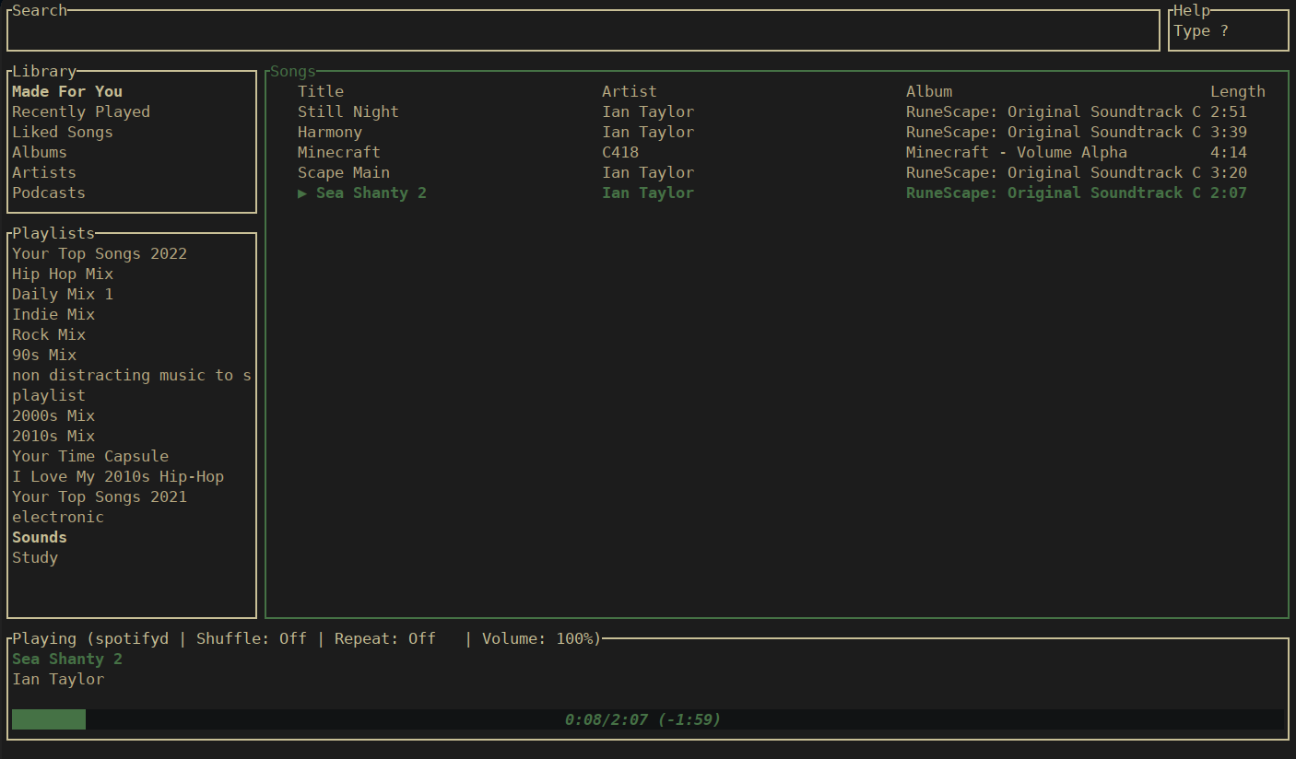Click the play arrow beside Sea Shanty 2
This screenshot has height=759, width=1296.
[302, 193]
